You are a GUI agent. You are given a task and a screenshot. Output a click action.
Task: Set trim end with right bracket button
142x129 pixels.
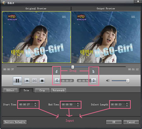click(94, 81)
